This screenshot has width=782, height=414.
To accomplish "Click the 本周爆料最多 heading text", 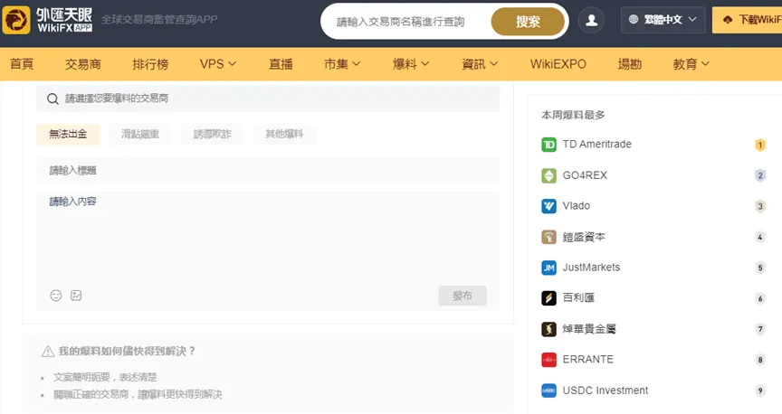I will (x=573, y=115).
